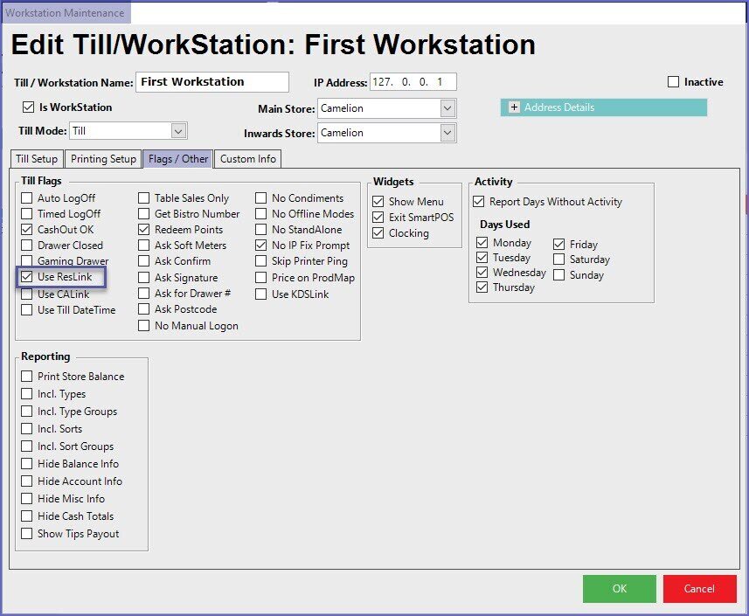Image resolution: width=749 pixels, height=616 pixels.
Task: Open the Till Mode dropdown
Action: 178,131
